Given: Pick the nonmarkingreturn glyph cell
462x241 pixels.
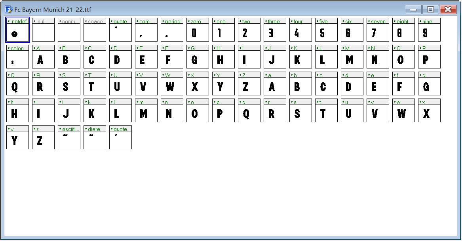Looking at the screenshot, I should (x=69, y=30).
